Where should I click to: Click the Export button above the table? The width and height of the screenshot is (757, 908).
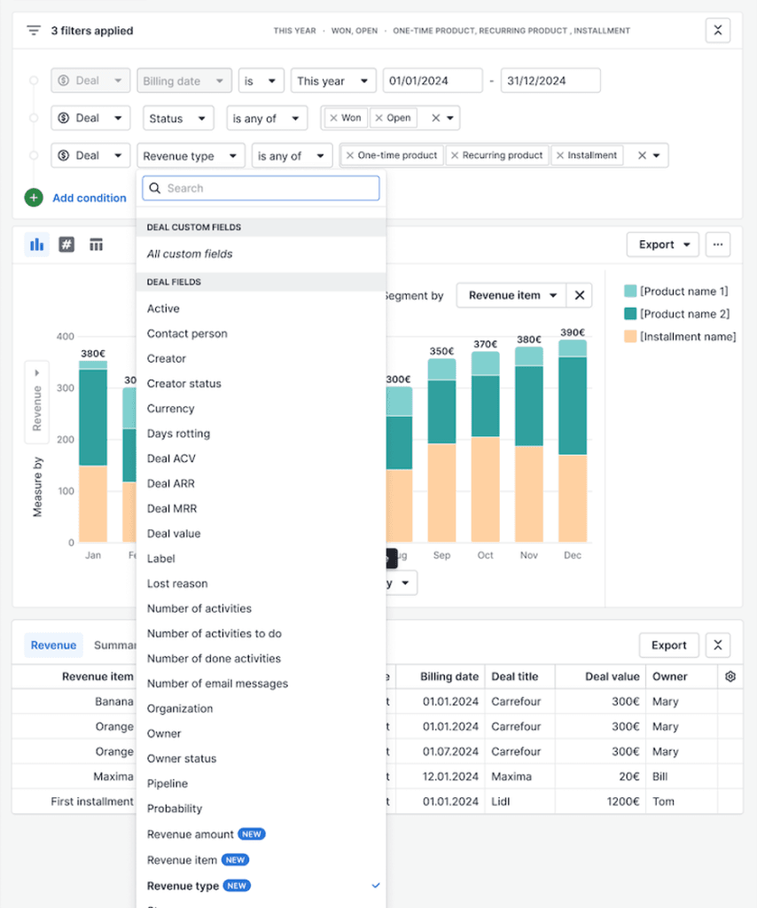pyautogui.click(x=669, y=645)
